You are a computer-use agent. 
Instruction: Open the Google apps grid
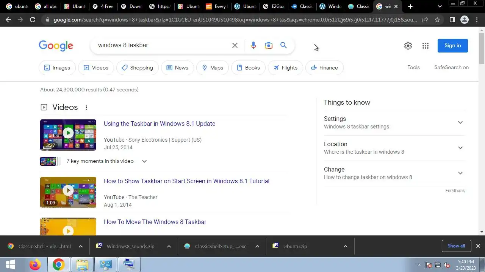tap(426, 46)
